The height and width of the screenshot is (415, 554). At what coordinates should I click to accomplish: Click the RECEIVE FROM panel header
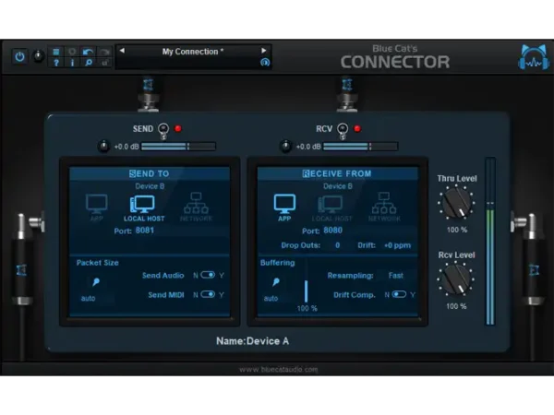click(337, 173)
